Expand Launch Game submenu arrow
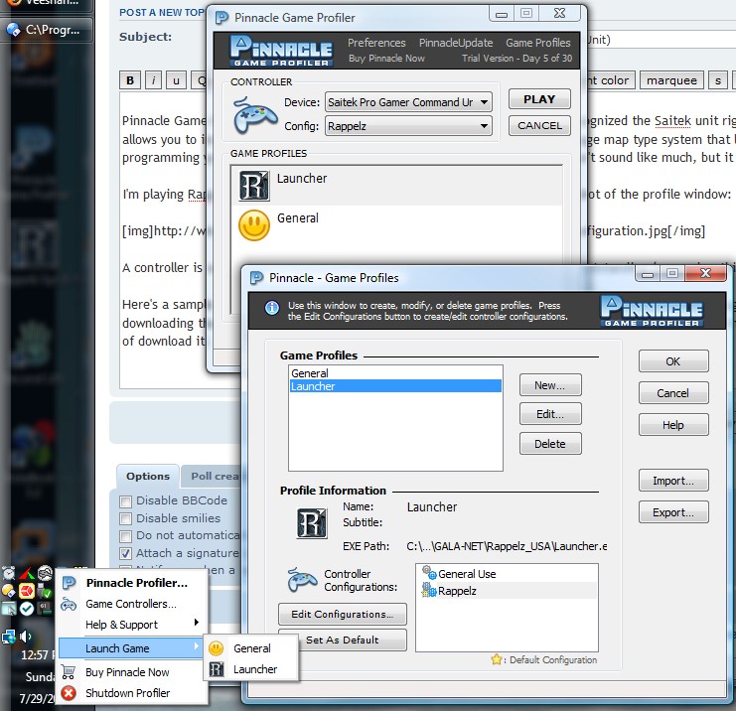 [197, 646]
